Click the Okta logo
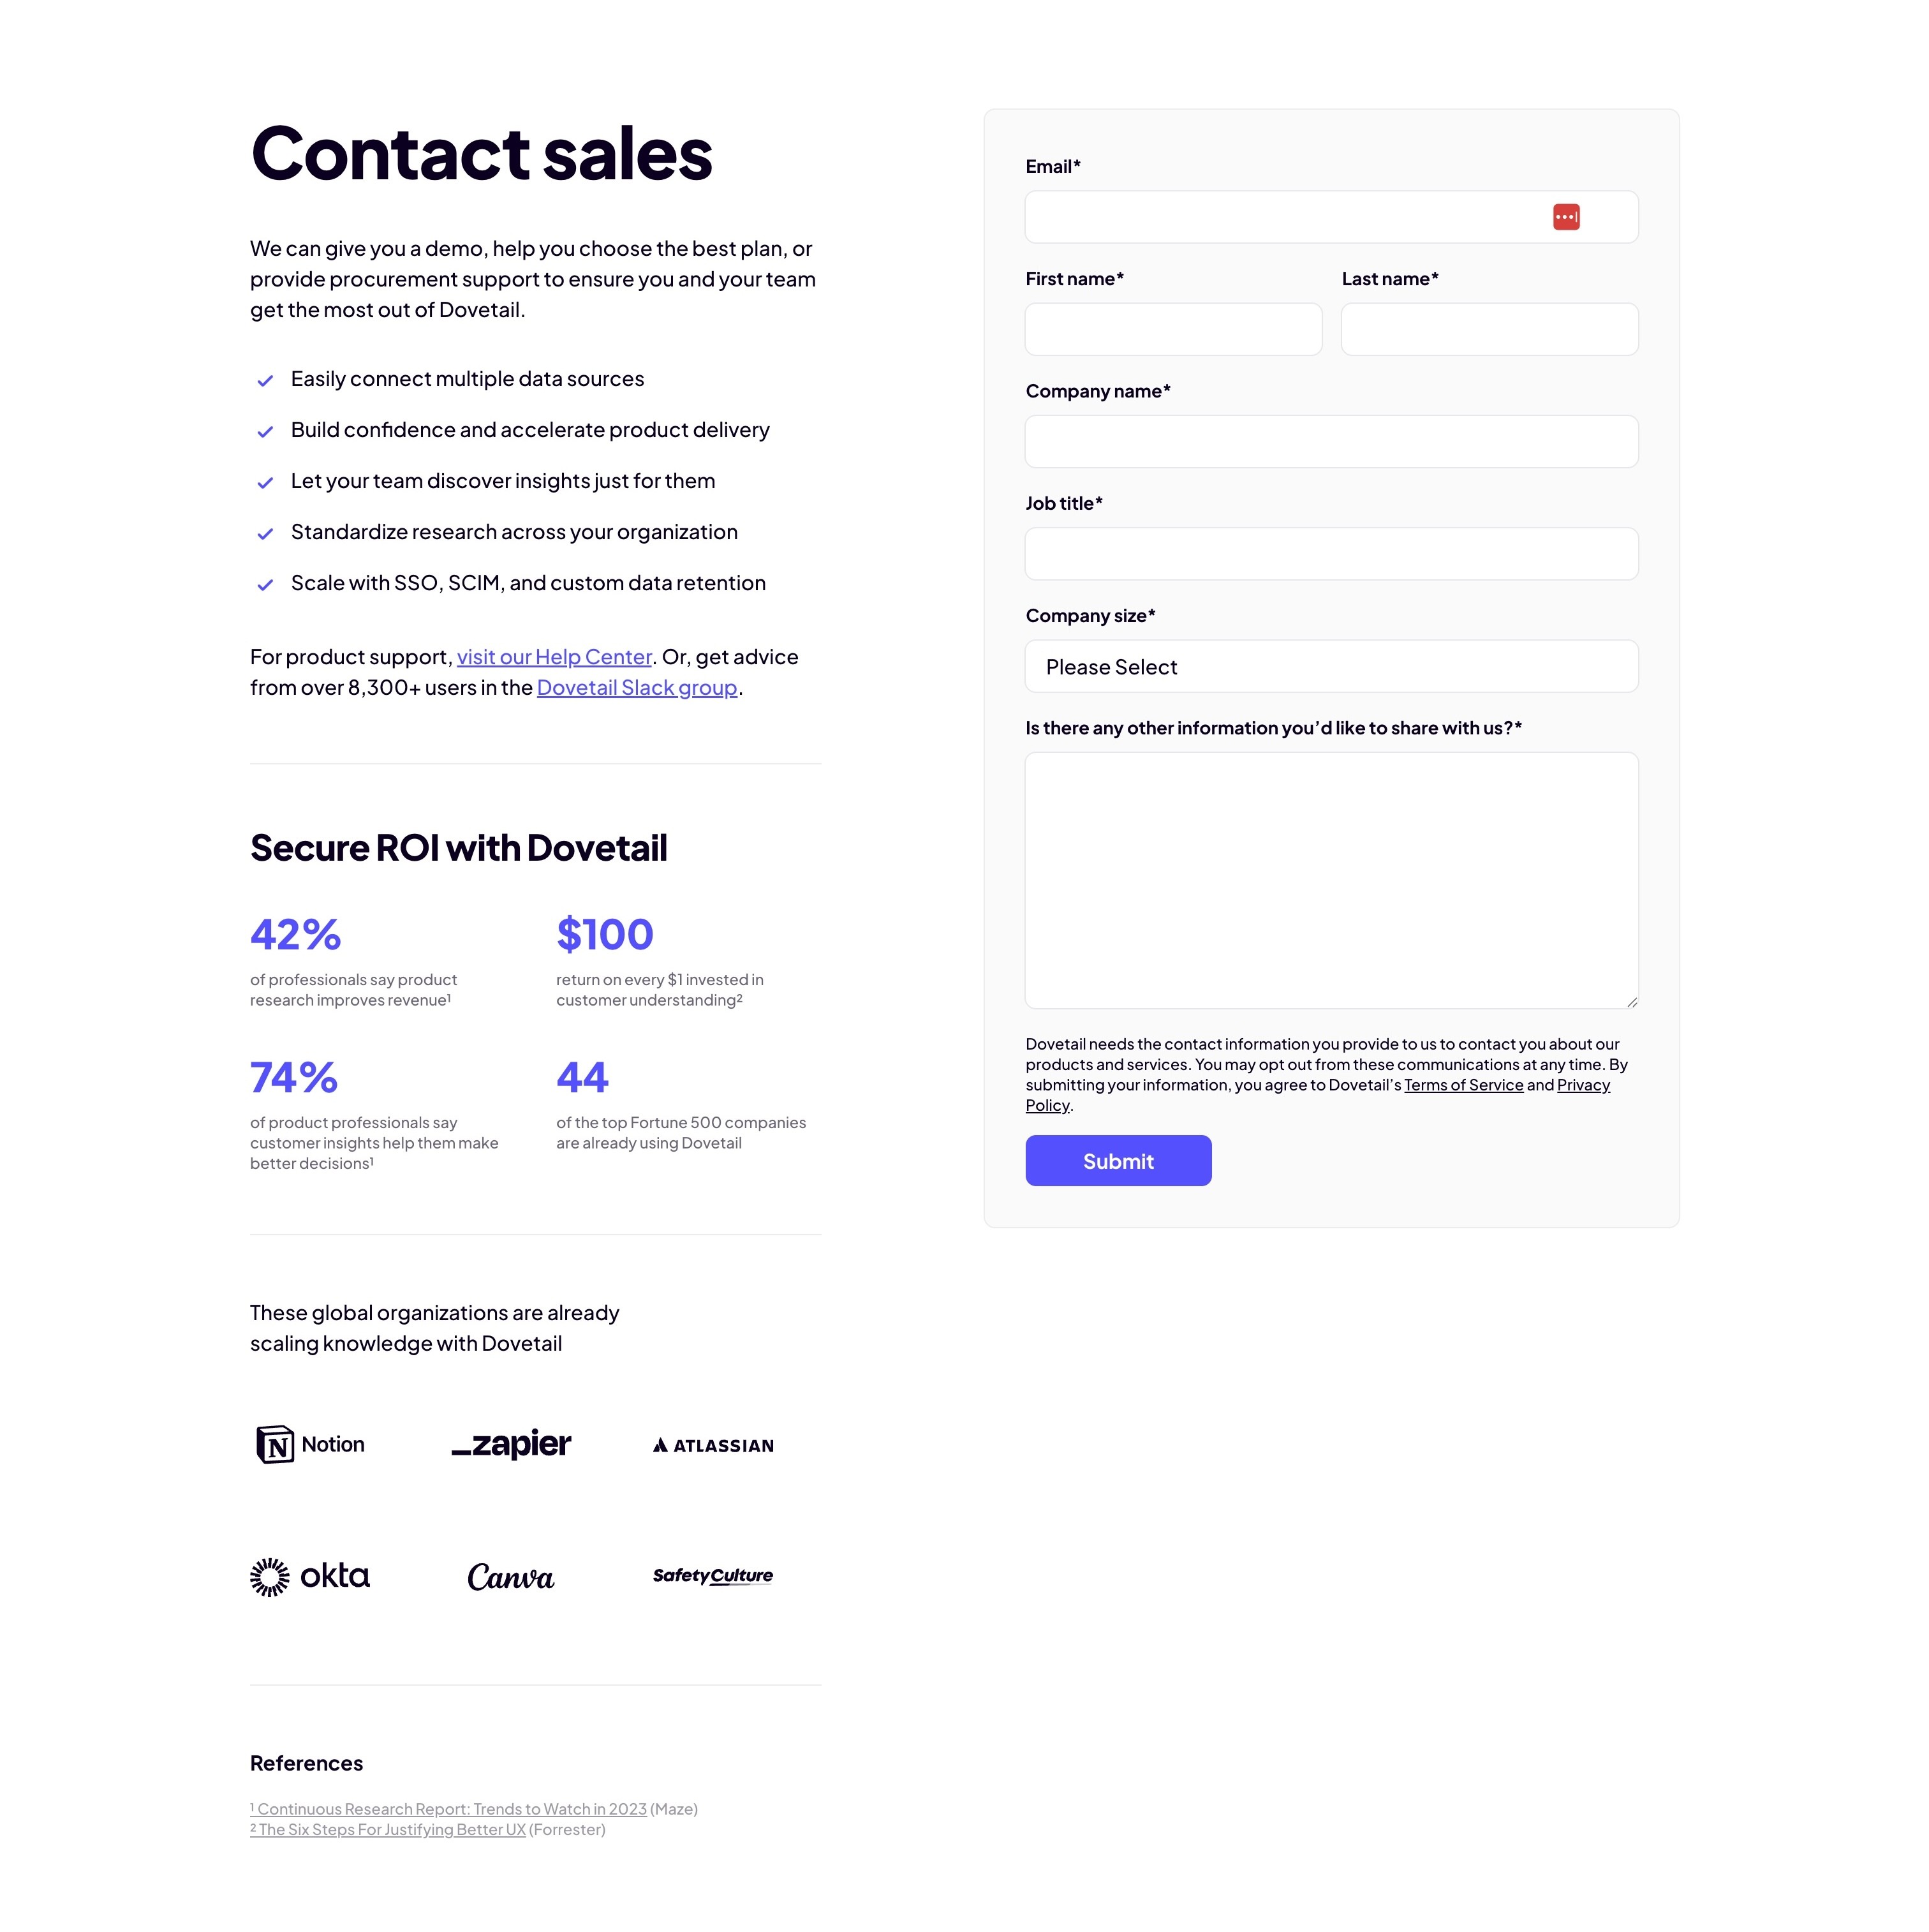This screenshot has height=1932, width=1929. 310,1576
